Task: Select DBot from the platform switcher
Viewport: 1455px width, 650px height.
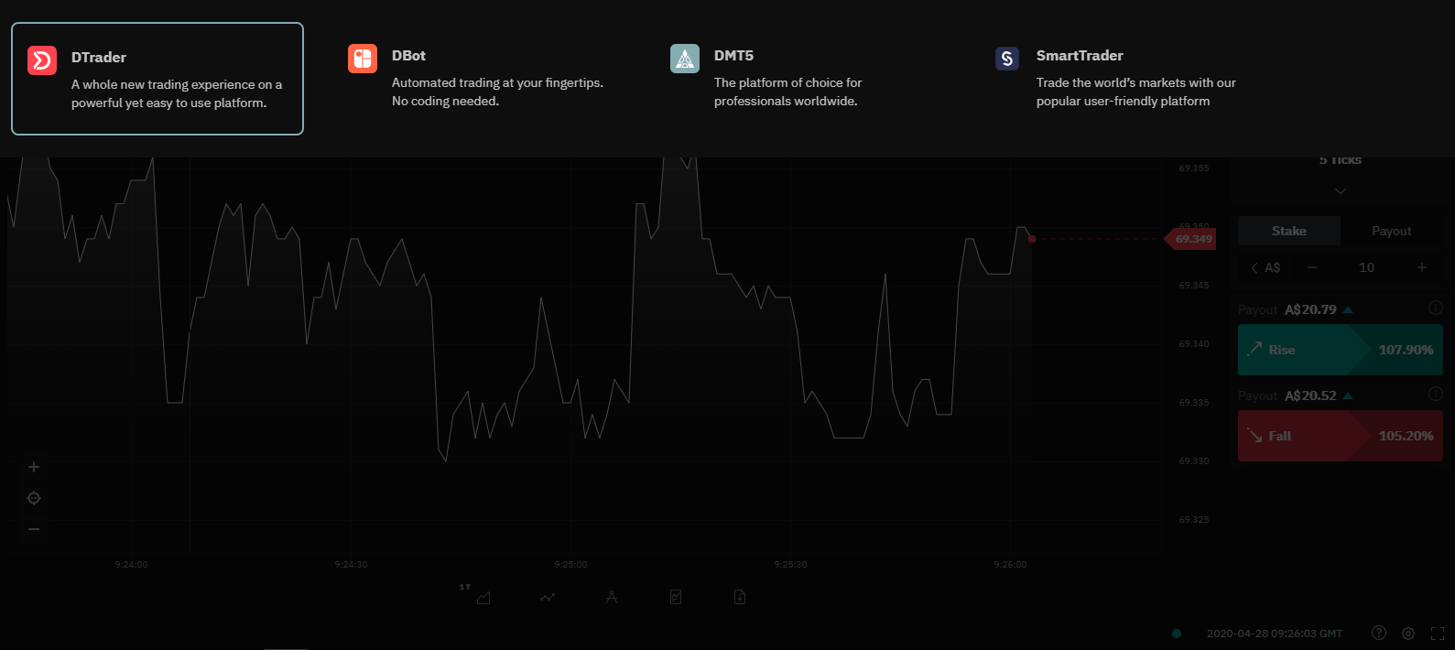Action: click(476, 78)
